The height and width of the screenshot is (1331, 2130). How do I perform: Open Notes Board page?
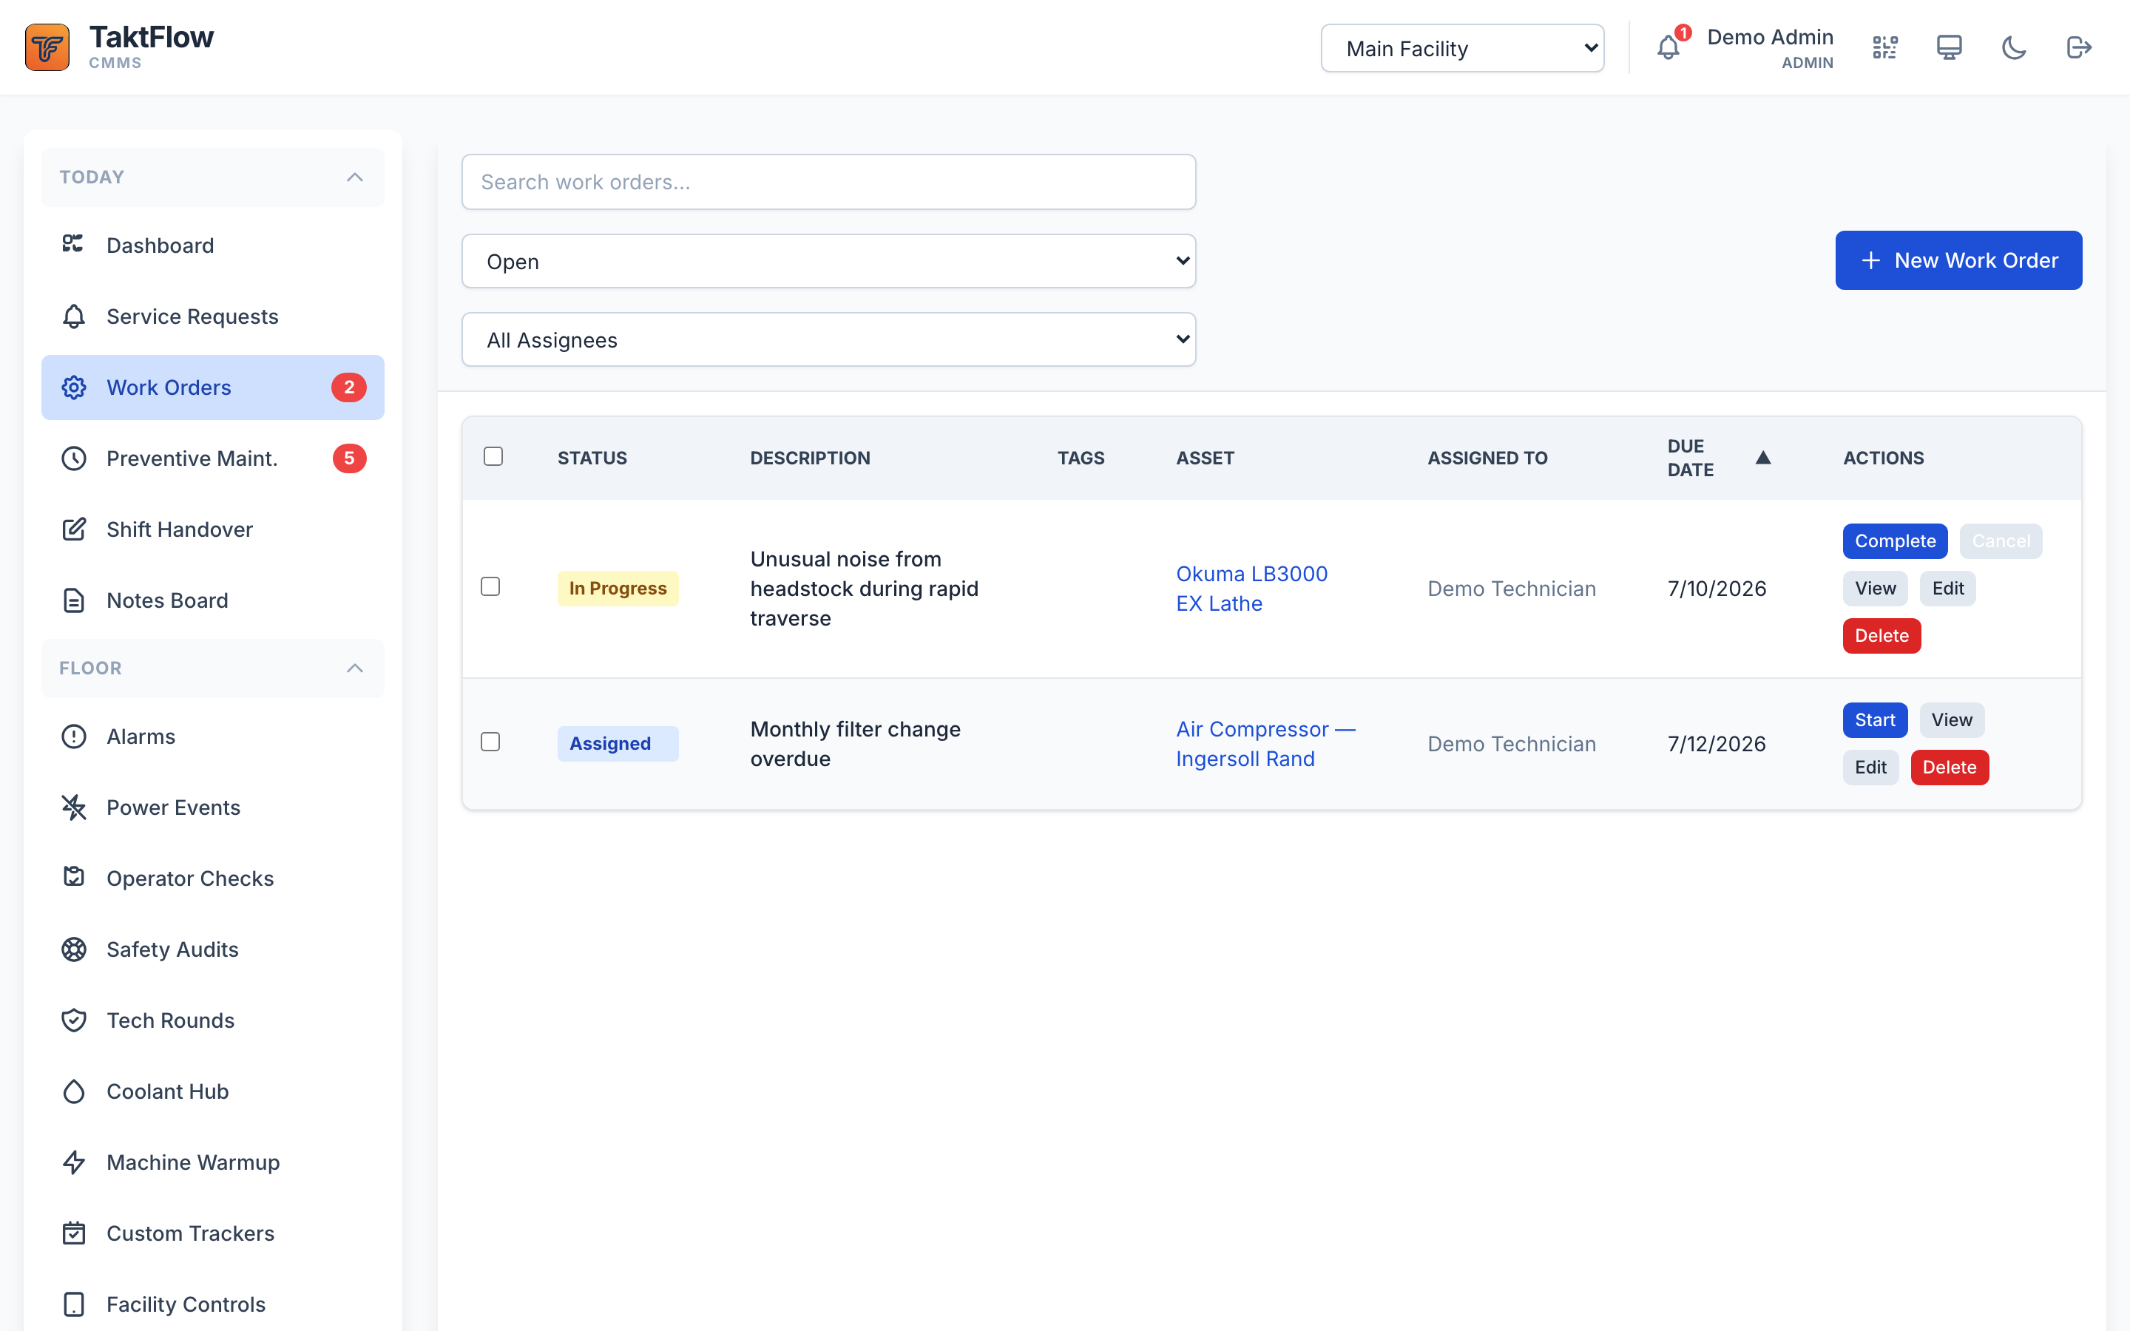tap(213, 600)
